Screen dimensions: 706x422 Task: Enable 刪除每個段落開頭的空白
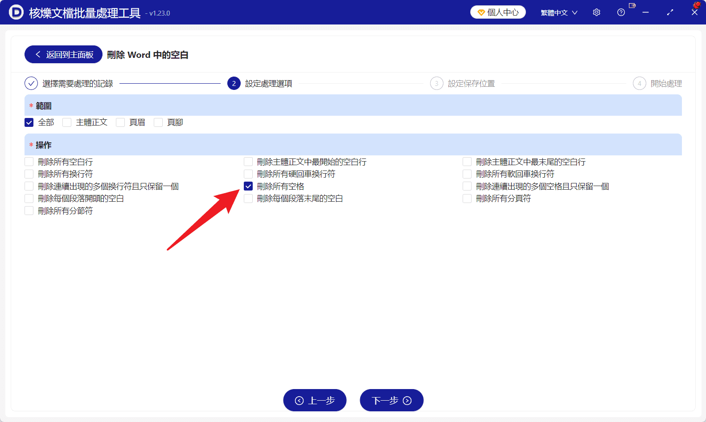[29, 198]
